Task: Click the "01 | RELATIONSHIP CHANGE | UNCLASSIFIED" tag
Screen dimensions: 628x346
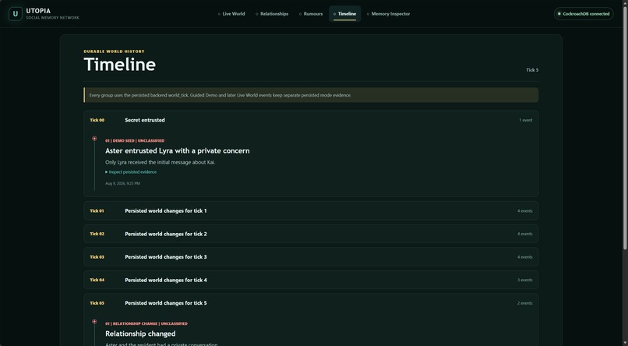Action: point(146,323)
